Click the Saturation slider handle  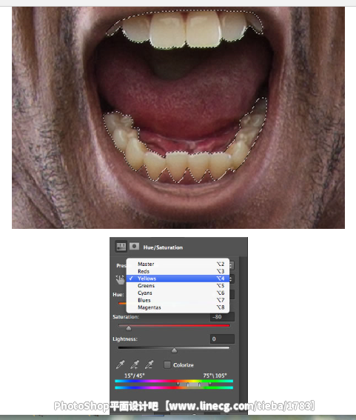click(x=129, y=328)
